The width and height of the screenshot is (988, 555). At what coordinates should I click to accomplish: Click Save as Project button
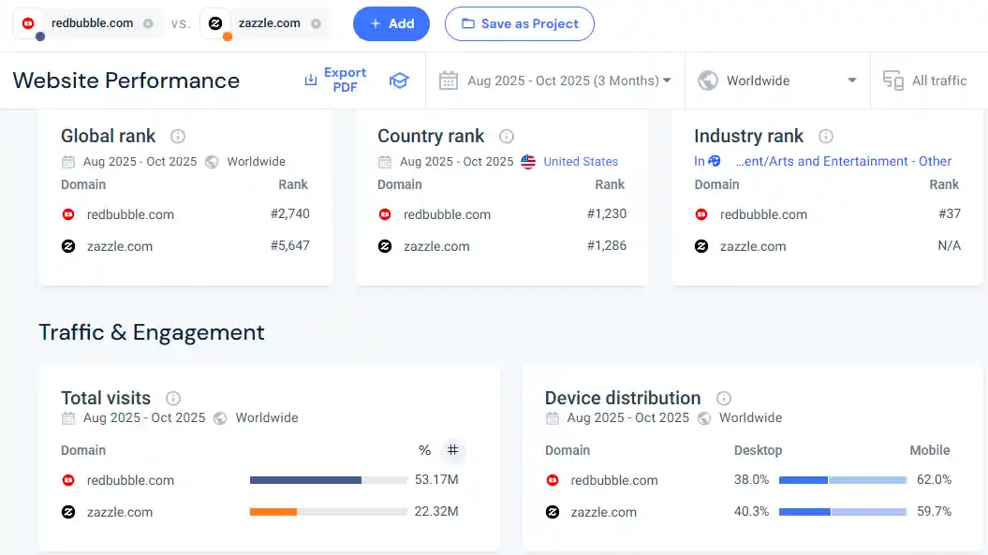519,23
